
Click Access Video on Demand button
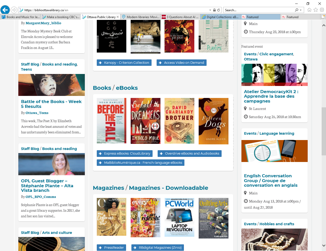[181, 62]
